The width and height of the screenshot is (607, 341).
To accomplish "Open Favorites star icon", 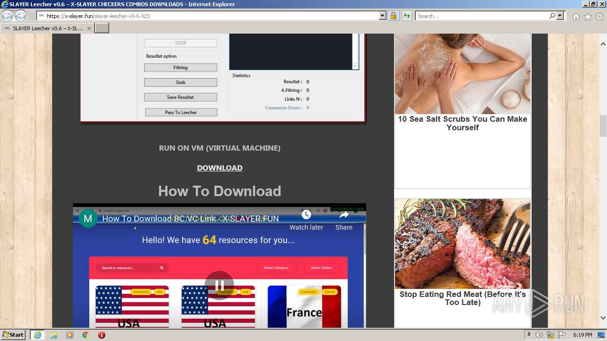I will tap(588, 17).
